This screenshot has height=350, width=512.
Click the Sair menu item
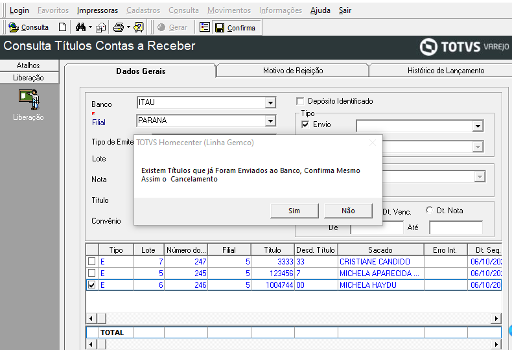tap(345, 10)
